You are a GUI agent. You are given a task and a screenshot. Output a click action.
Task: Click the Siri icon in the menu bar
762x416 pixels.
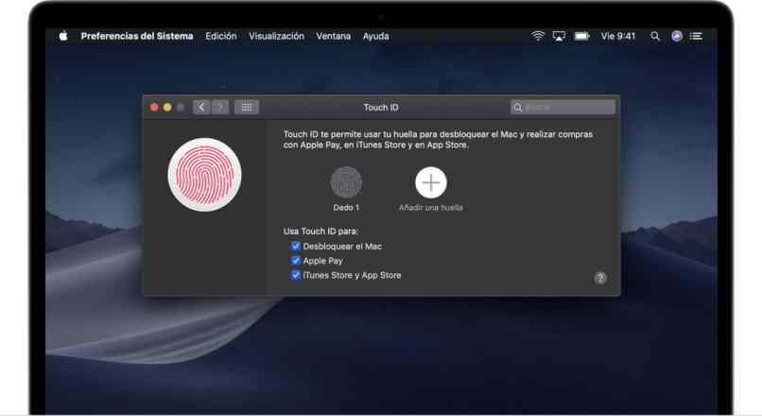click(x=676, y=36)
